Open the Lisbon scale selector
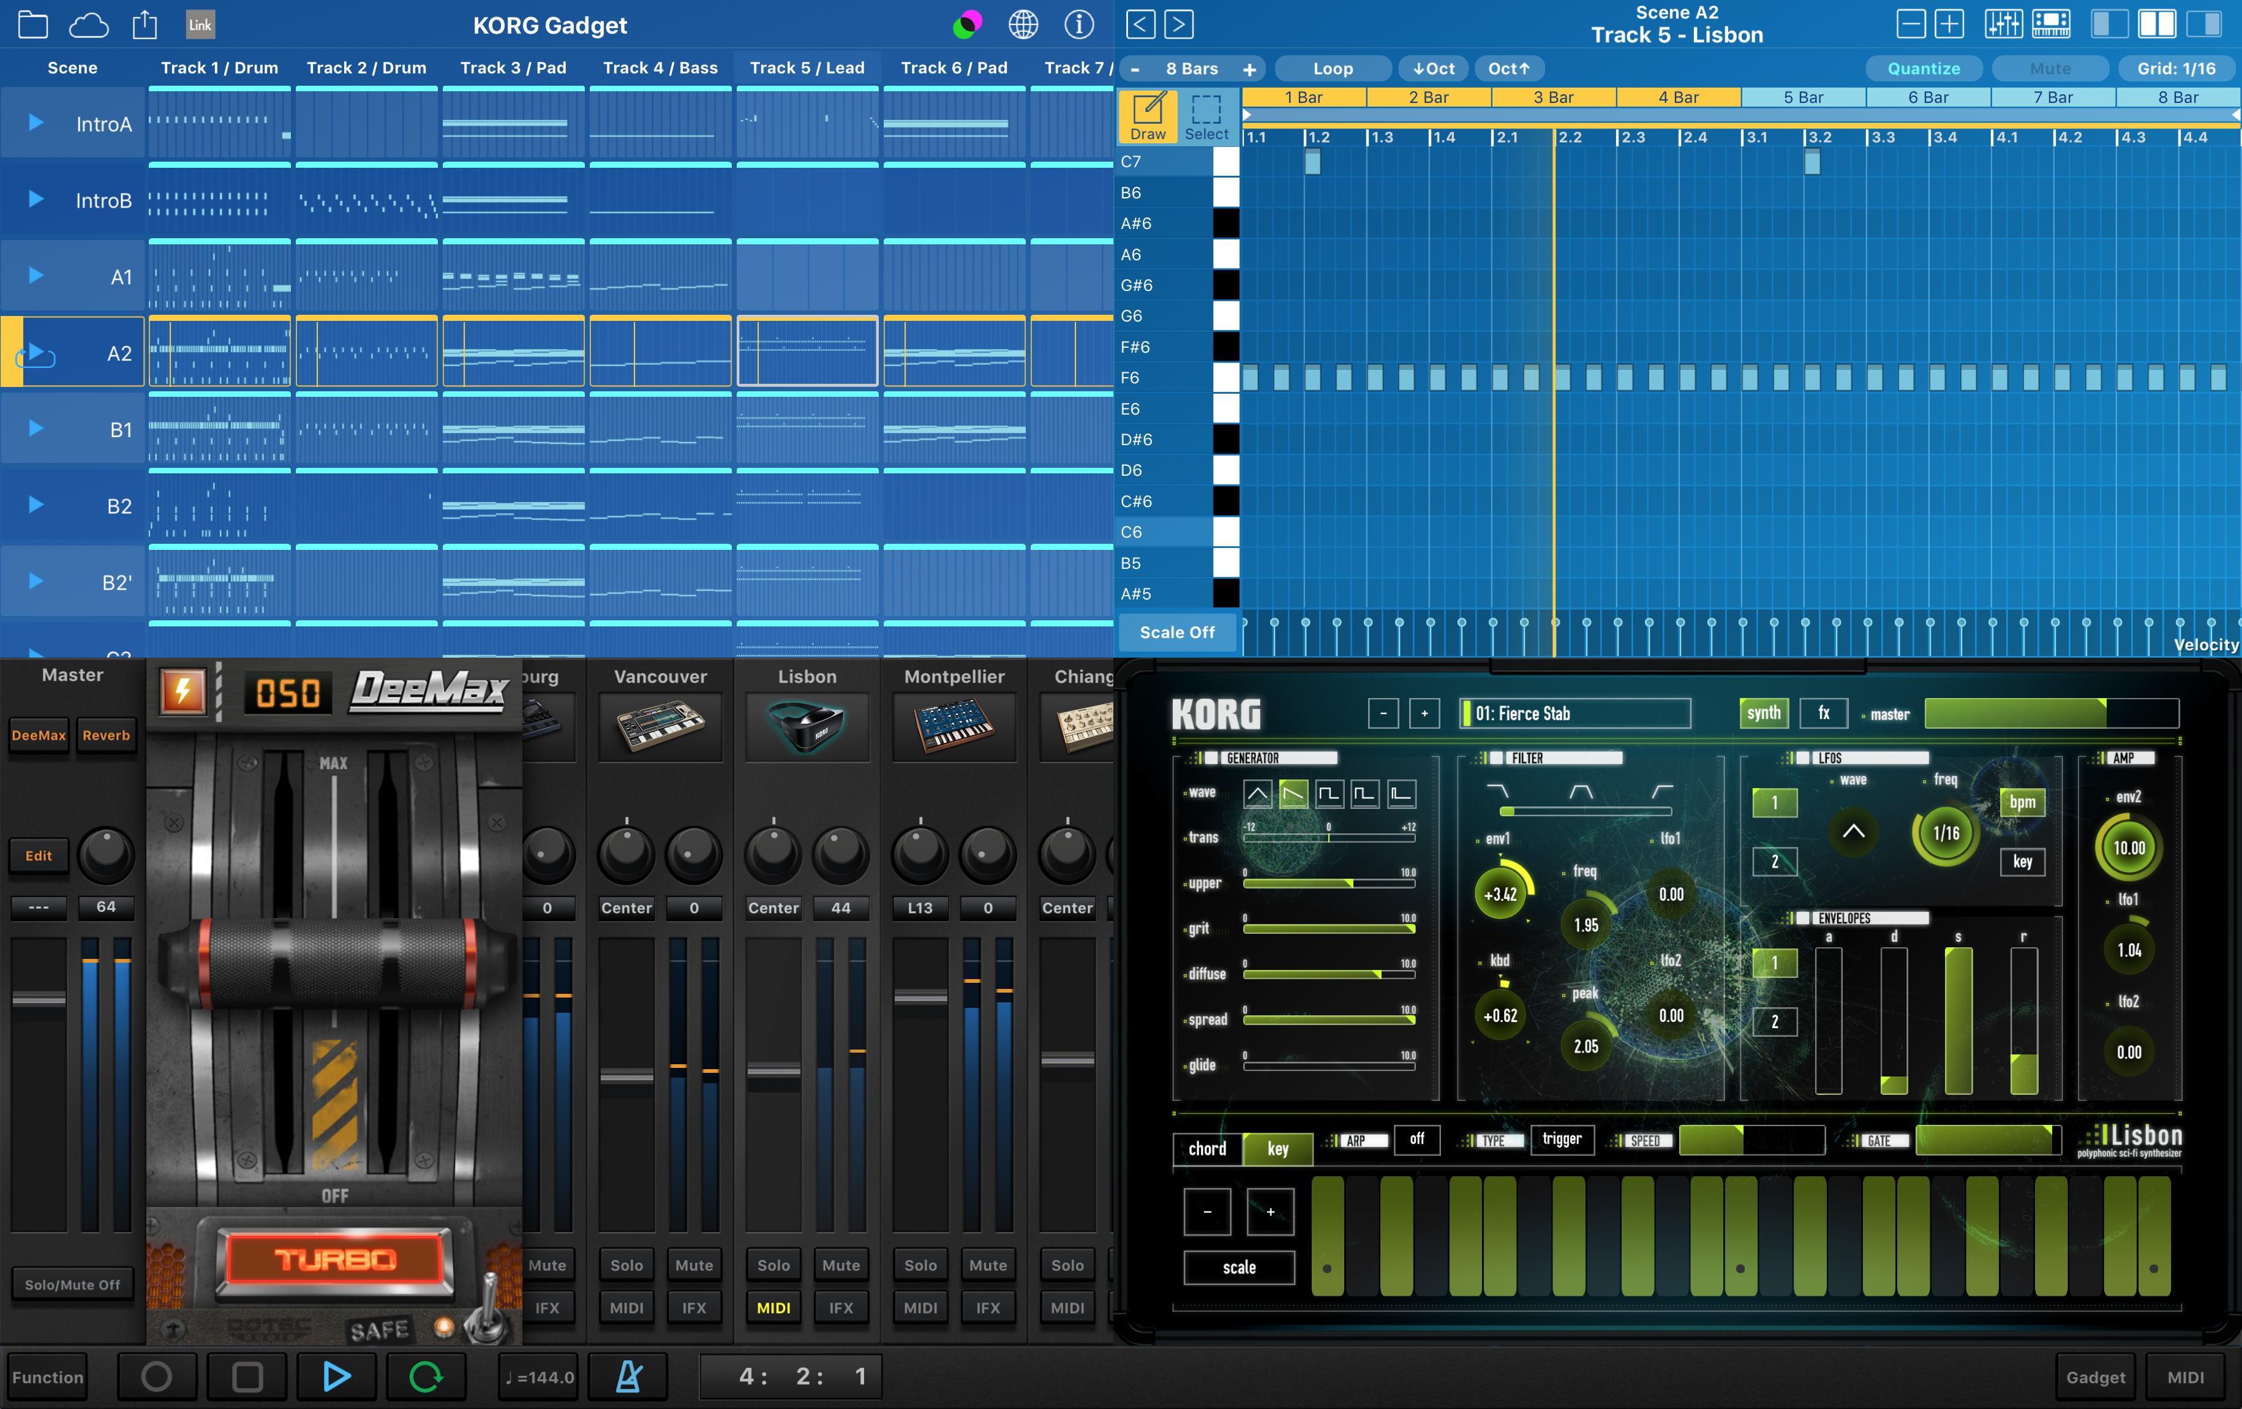The width and height of the screenshot is (2242, 1409). point(1239,1268)
